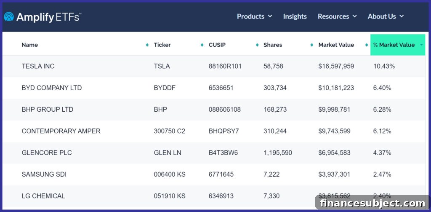
Task: Sort by CUSIP column arrows
Action: tap(257, 45)
